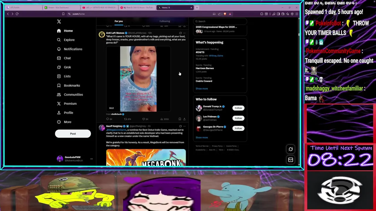Click the browser bookmark icon
This screenshot has width=376, height=211.
[x=63, y=14]
